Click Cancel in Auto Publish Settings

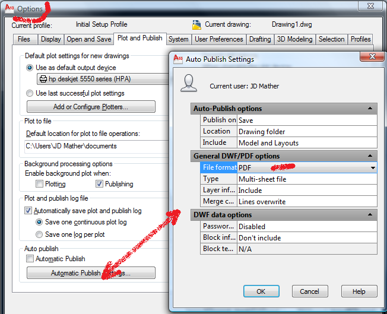[x=310, y=291]
